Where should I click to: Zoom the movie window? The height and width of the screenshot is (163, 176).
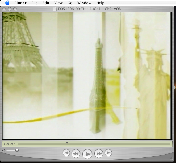click(15, 9)
